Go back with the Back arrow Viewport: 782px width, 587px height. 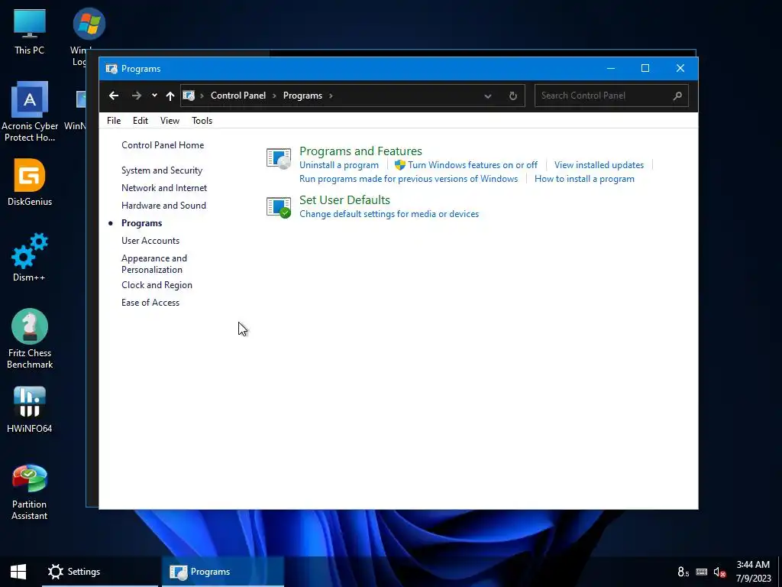click(114, 96)
